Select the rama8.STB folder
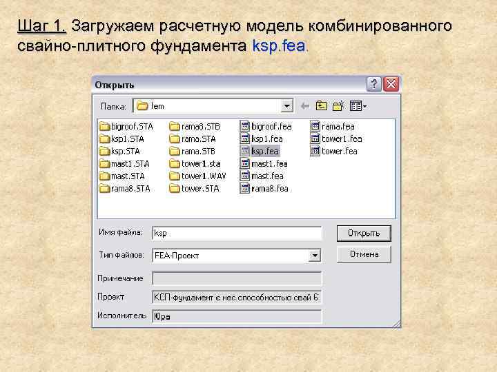497x372 pixels. 195,127
